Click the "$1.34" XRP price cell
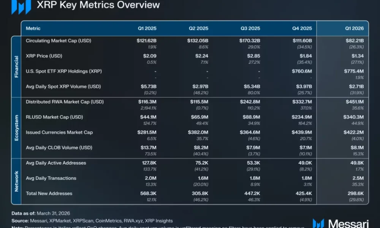Screen dimensions: 380x228 358,56
